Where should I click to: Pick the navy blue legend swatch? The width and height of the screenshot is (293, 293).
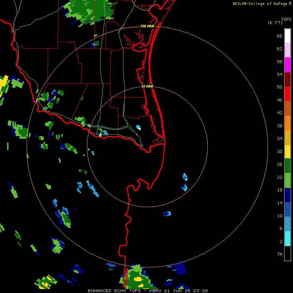287,195
